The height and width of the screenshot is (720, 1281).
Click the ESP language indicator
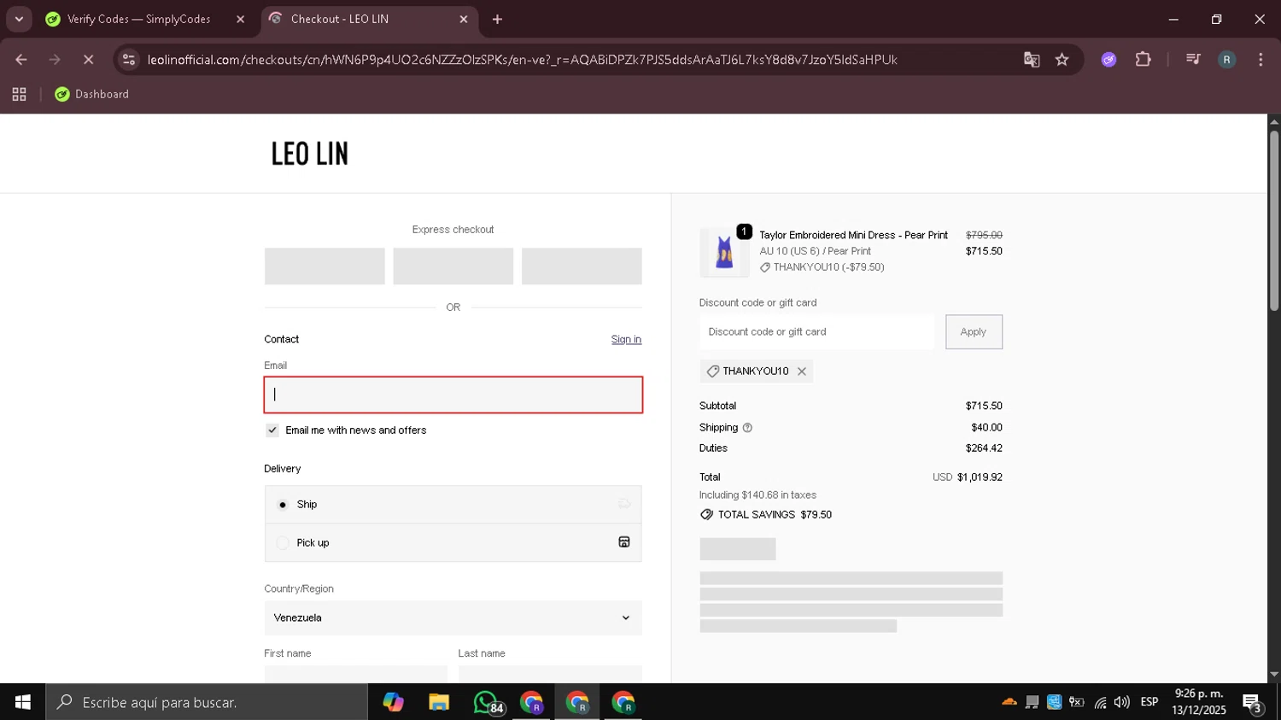1149,702
